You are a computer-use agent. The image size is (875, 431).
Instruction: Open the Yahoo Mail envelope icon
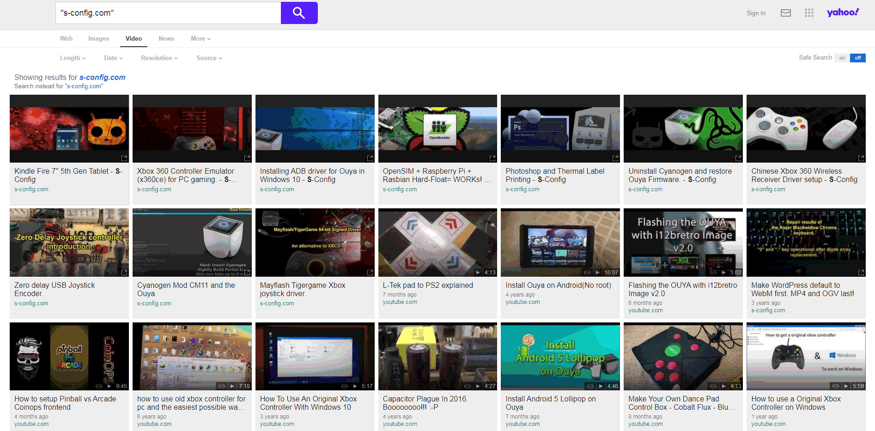(785, 13)
